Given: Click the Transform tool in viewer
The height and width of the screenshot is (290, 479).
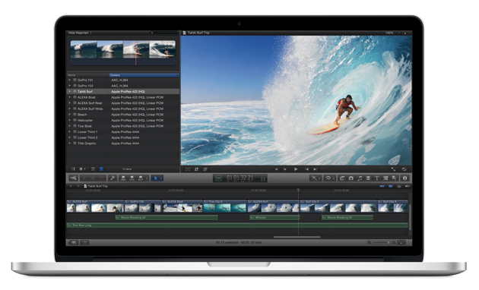Looking at the screenshot, I should pyautogui.click(x=188, y=169).
